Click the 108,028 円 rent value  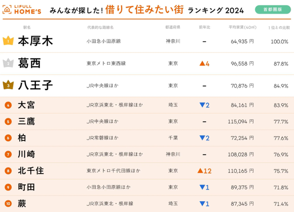[241, 154]
